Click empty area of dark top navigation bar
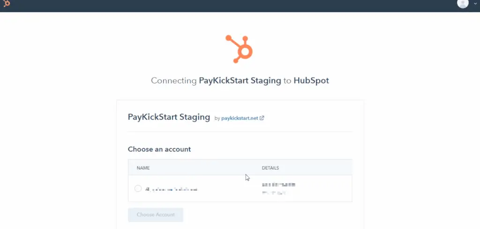The height and width of the screenshot is (229, 480). (x=234, y=5)
